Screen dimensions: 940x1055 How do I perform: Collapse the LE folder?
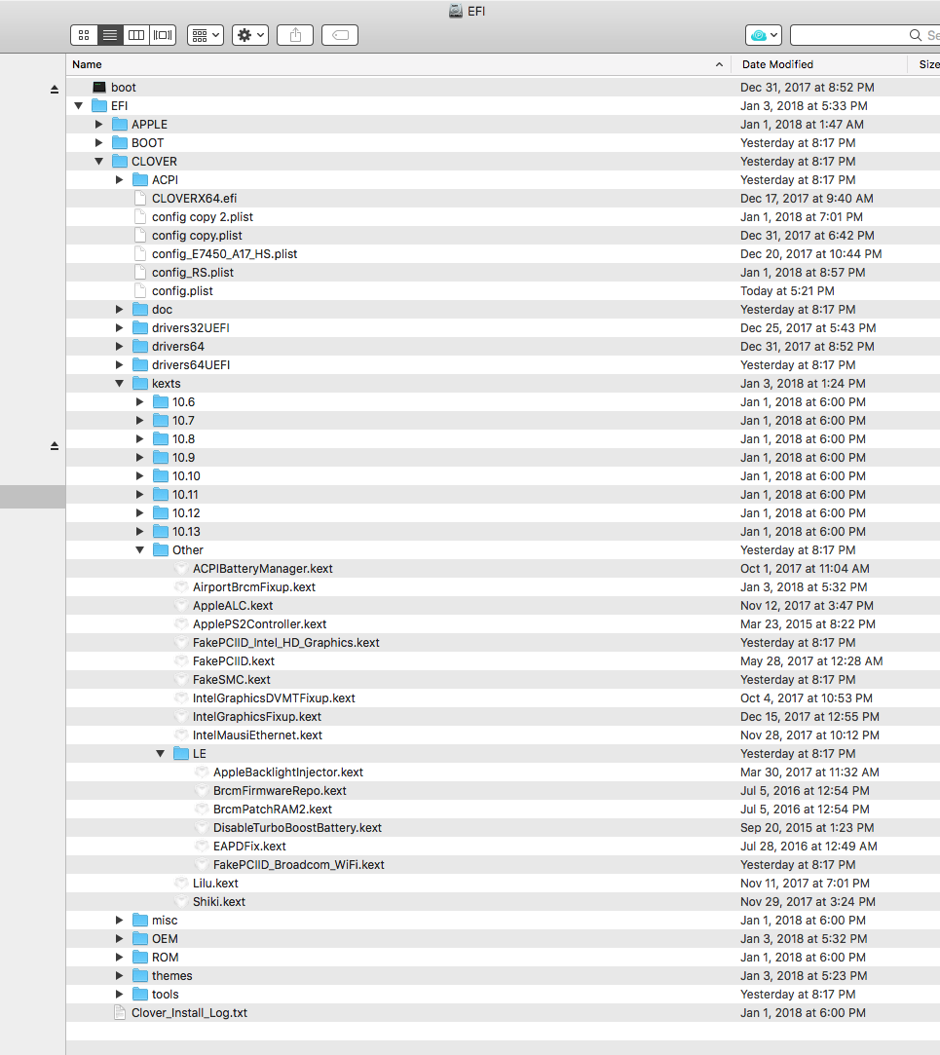160,754
